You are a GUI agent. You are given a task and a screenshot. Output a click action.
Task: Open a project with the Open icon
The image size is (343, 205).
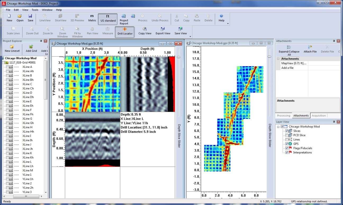[x=20, y=18]
